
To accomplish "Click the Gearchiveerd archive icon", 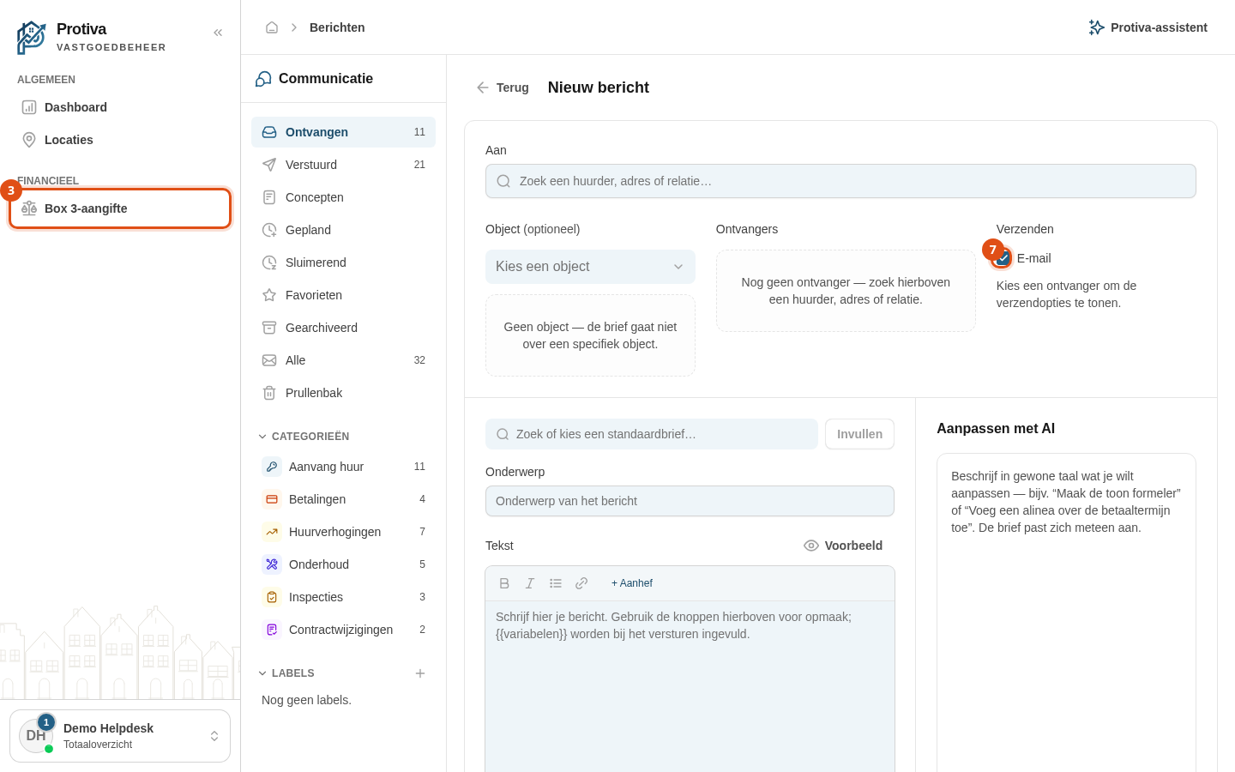I will click(x=269, y=328).
